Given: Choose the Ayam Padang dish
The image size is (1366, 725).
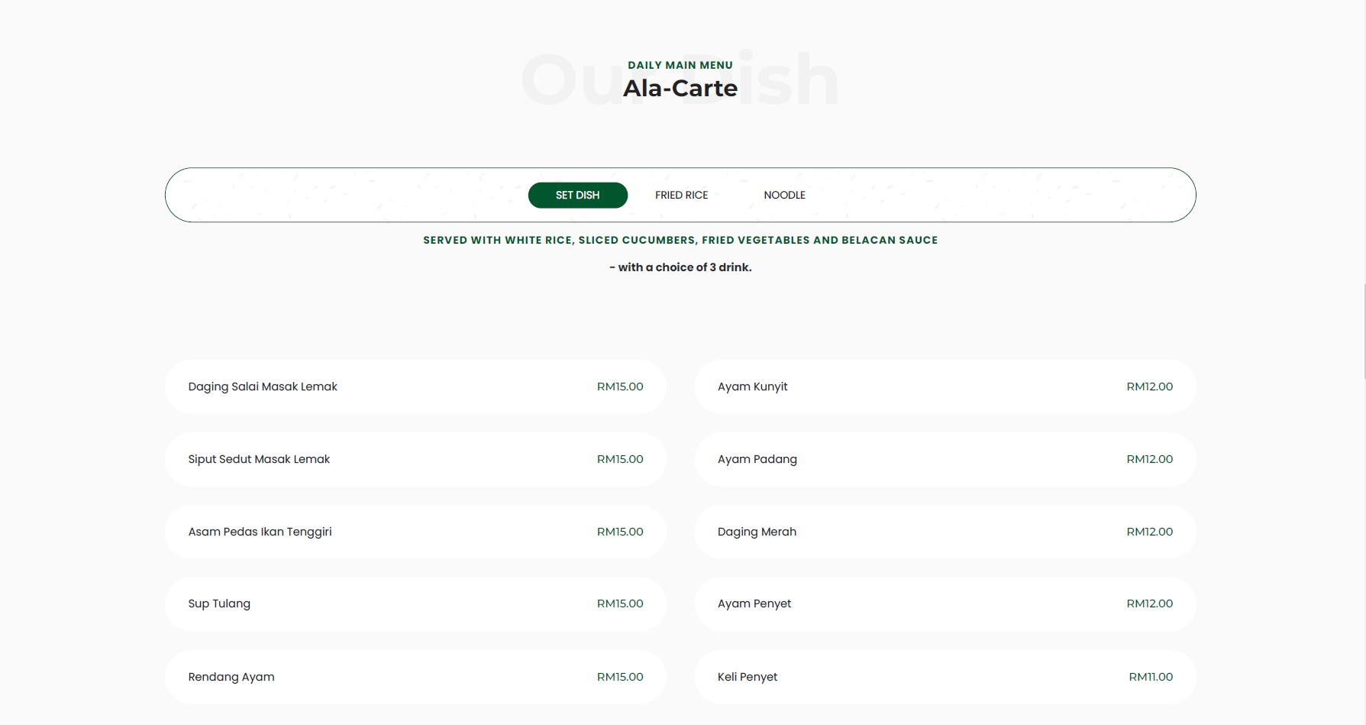Looking at the screenshot, I should click(757, 459).
